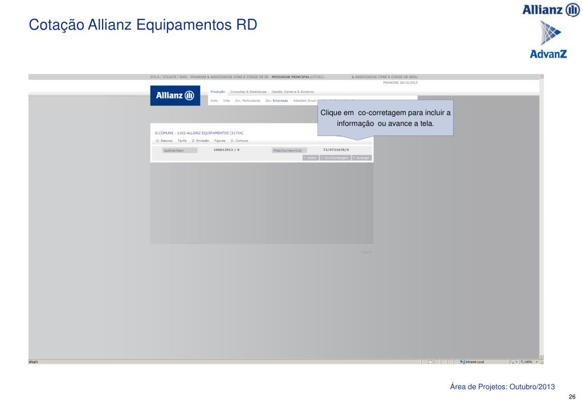Select the Vida submenu item
The image size is (583, 403).
tap(226, 101)
